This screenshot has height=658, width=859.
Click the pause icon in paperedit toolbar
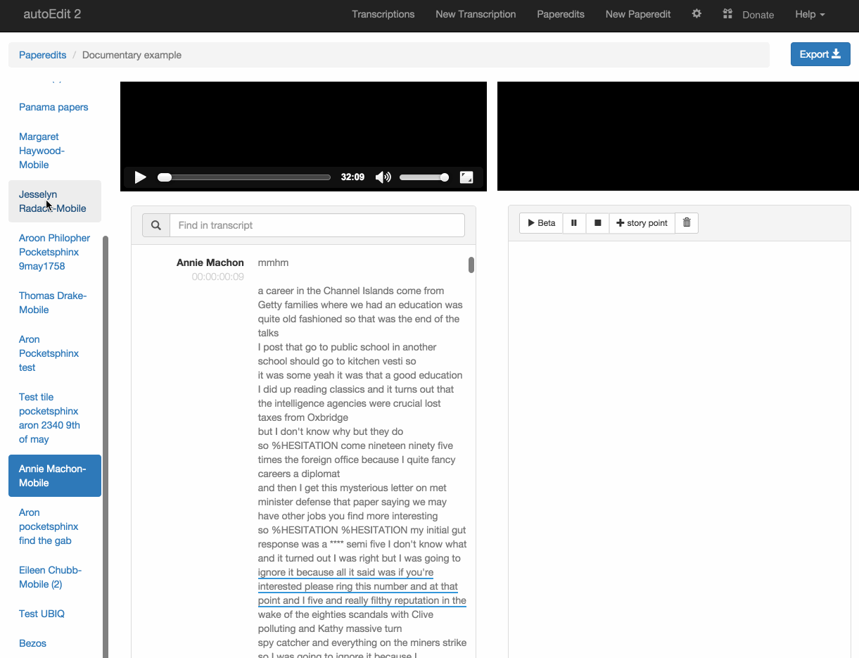574,223
